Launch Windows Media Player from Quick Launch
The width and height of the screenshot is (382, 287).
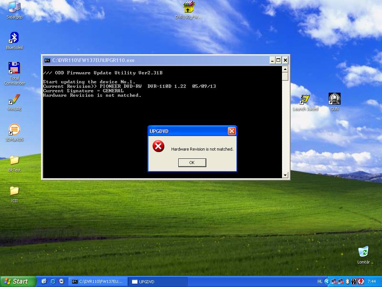click(62, 281)
